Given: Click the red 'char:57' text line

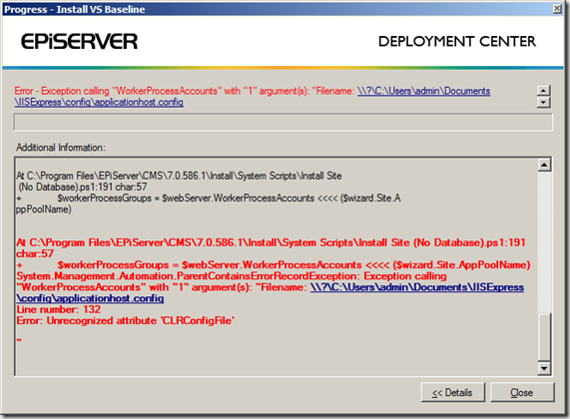Looking at the screenshot, I should coord(35,253).
